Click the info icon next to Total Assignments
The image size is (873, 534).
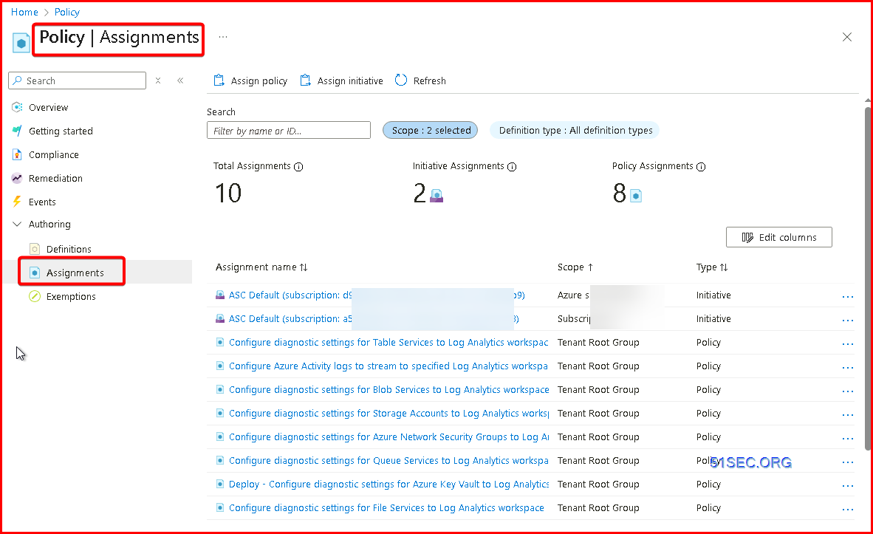point(298,167)
